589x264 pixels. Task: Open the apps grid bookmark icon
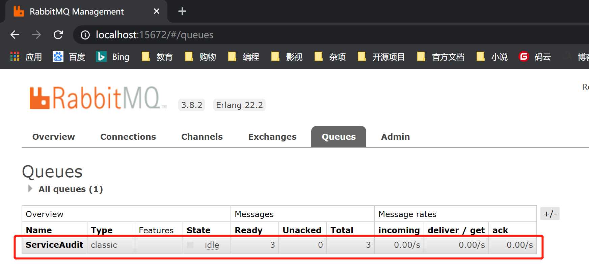15,56
